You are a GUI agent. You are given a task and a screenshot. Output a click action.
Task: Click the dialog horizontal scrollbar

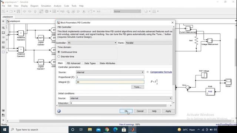point(112,106)
